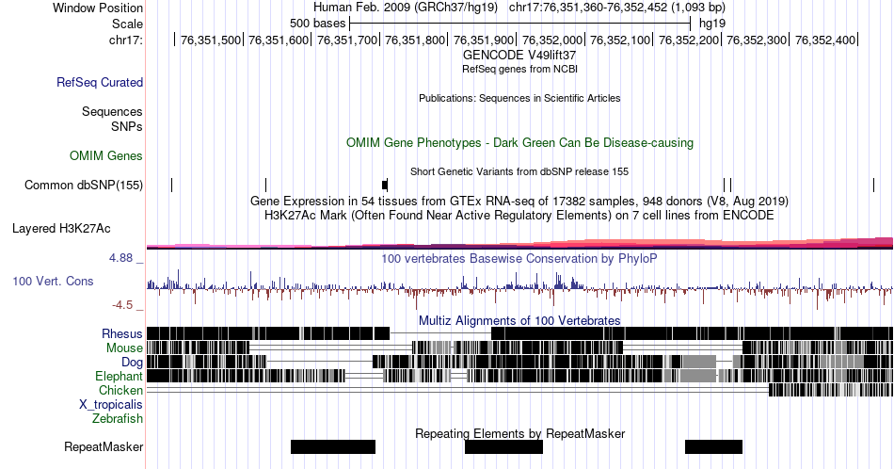Click the first dbSNP tick at far left
The image size is (894, 469).
click(171, 185)
